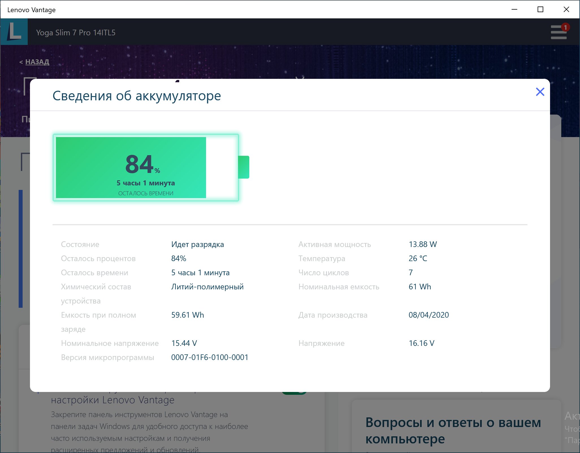Maximize the Lenovo Vantage window

tap(540, 9)
